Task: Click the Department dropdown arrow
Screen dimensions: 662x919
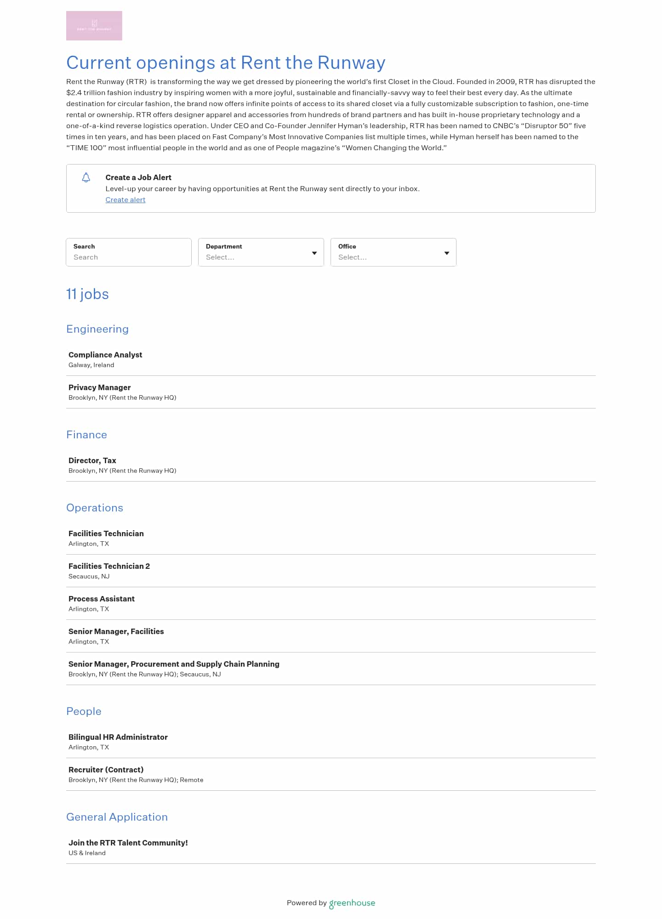Action: click(314, 253)
